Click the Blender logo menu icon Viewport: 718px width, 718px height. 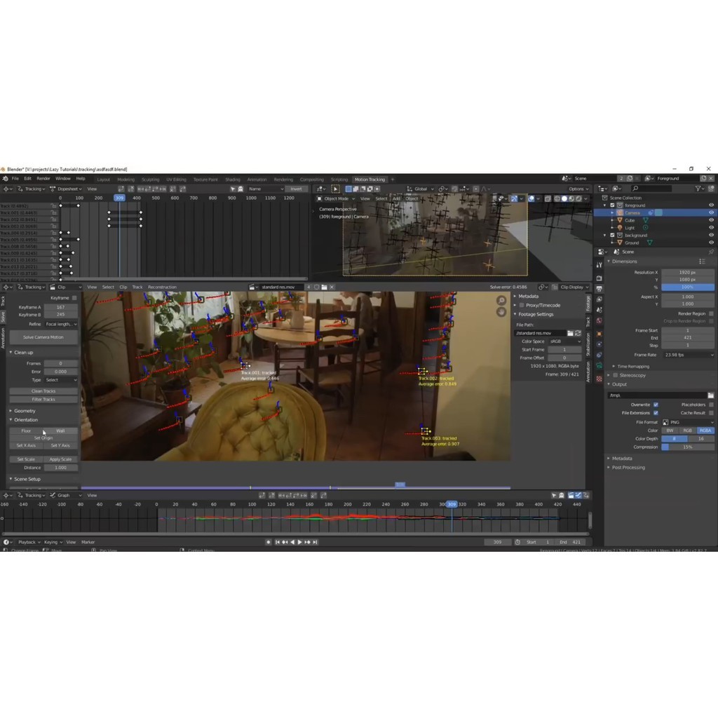5,179
